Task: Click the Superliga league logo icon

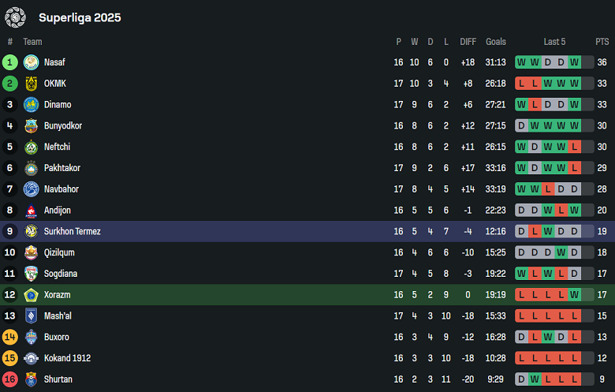Action: point(15,17)
